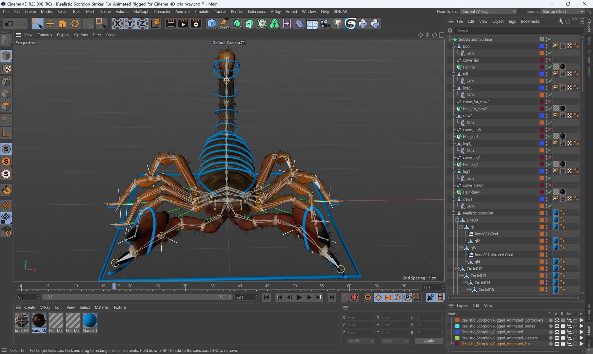Select the Move tool in top toolbar
593x354 pixels.
pos(50,24)
